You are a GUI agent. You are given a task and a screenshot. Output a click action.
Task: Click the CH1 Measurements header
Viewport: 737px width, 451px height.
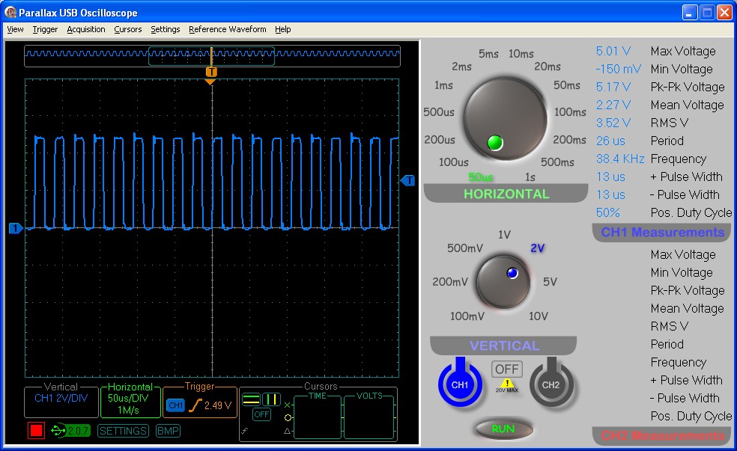pos(662,233)
